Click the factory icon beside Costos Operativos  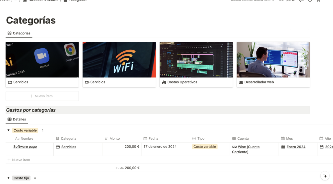point(164,82)
